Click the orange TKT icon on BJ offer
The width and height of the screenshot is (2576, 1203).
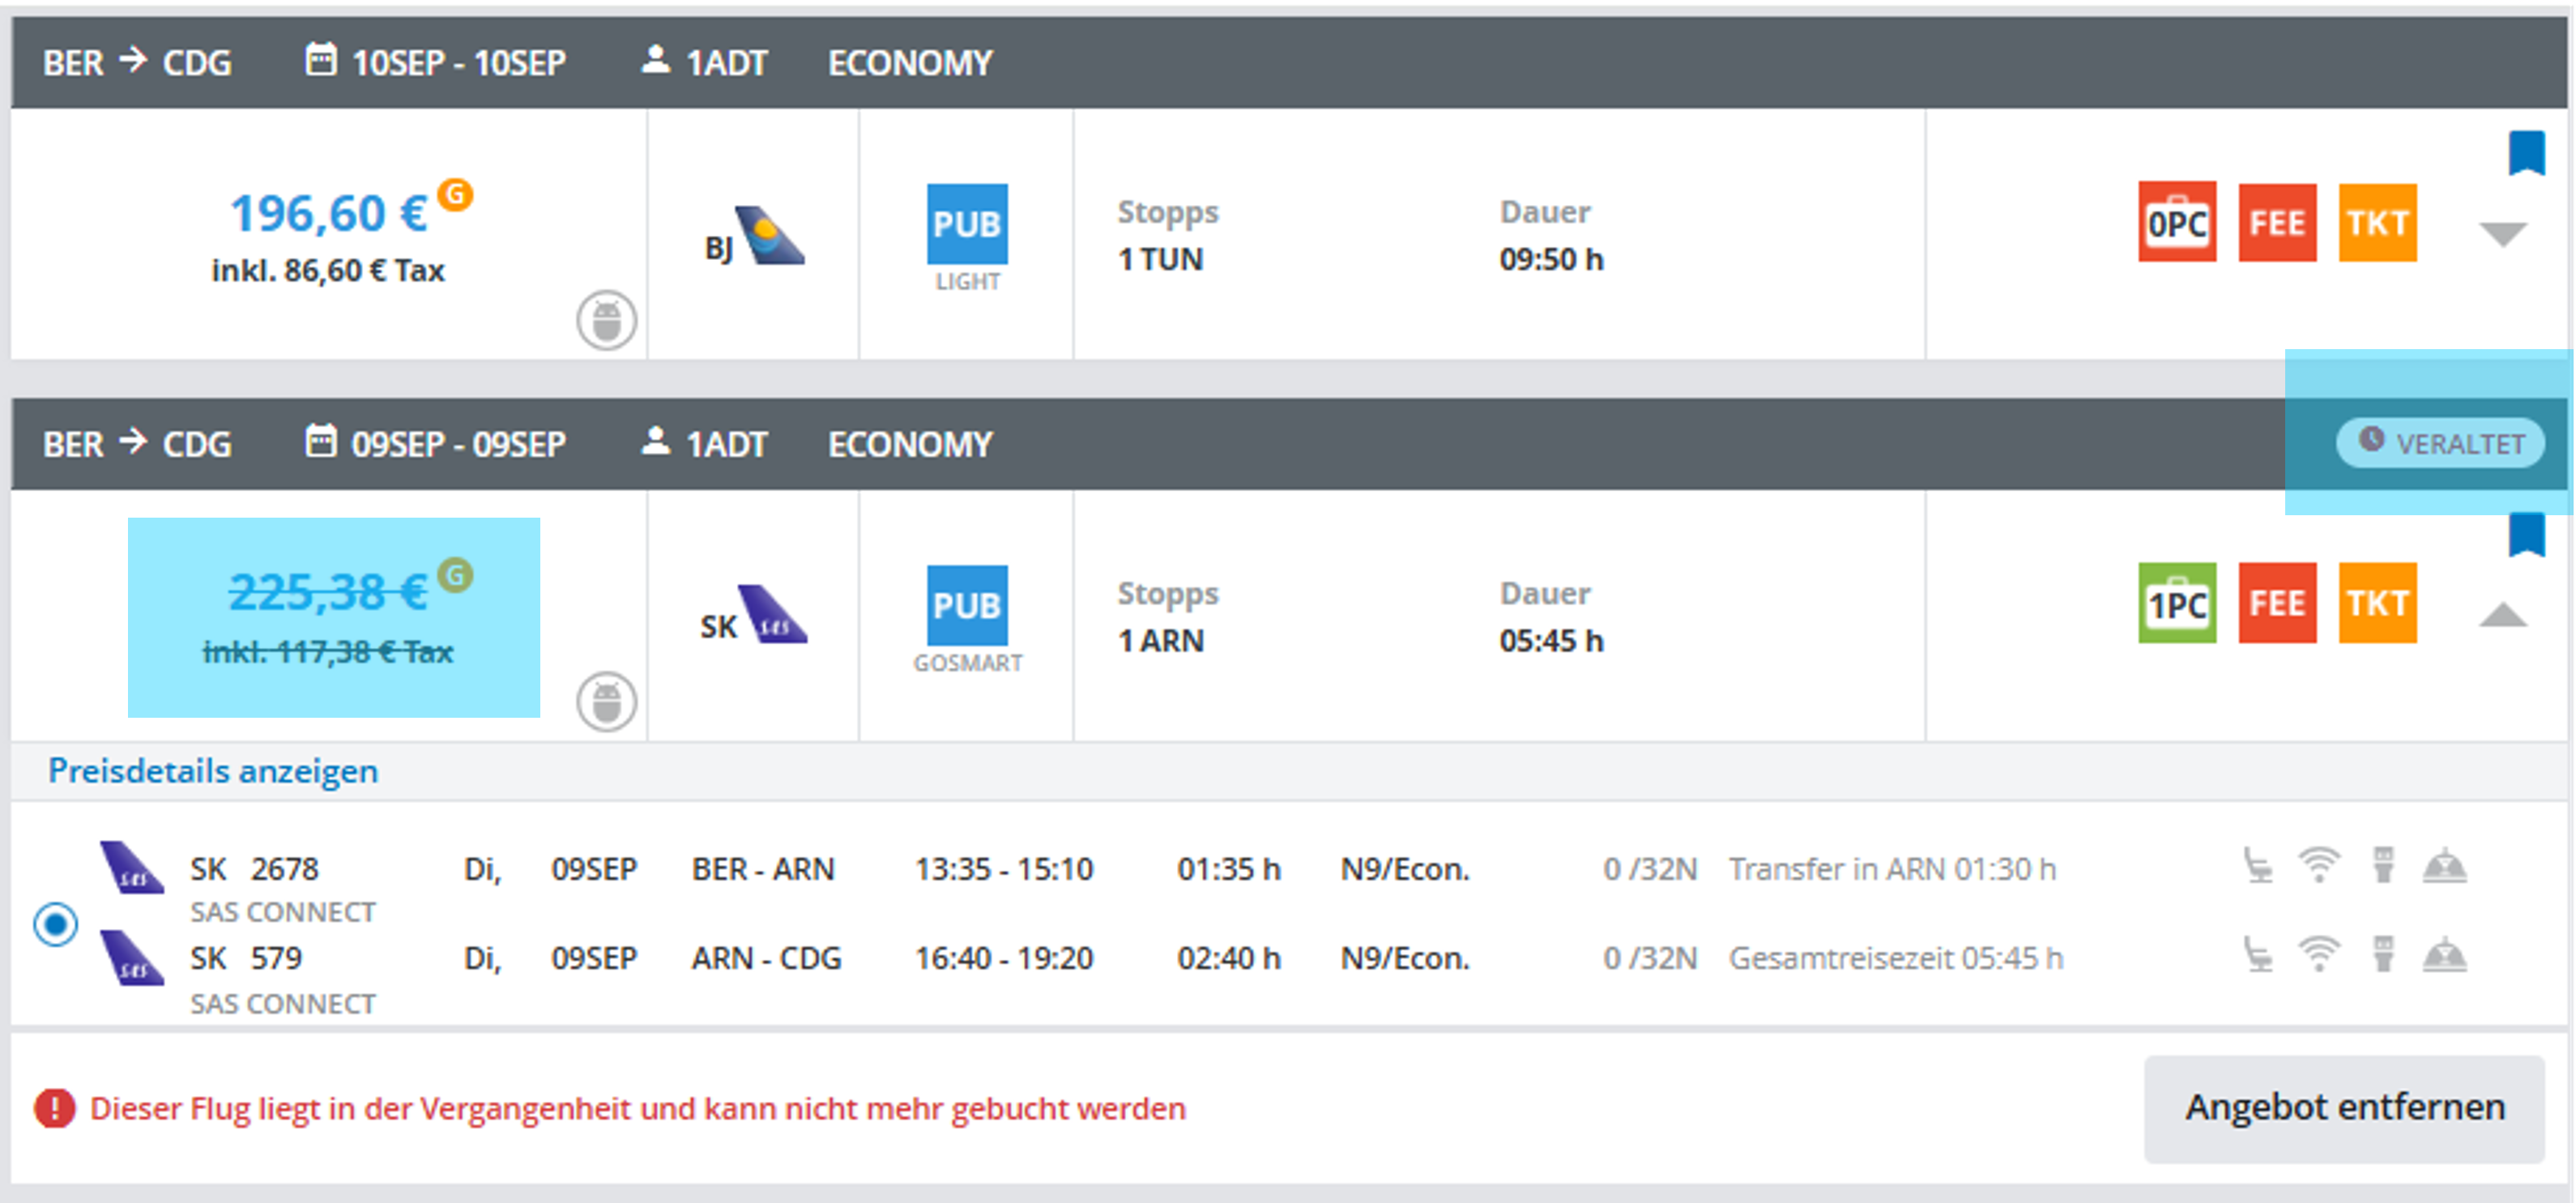tap(2377, 222)
